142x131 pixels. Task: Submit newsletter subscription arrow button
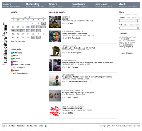[139, 28]
